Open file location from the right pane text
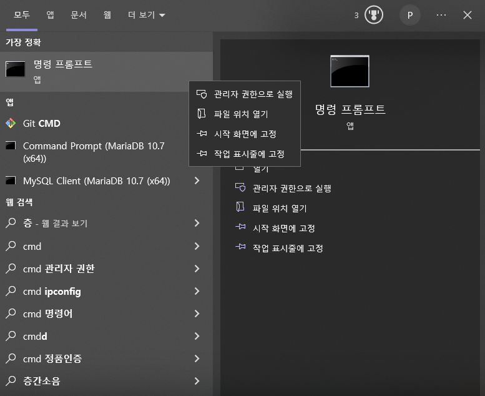This screenshot has height=396, width=485. coord(280,208)
